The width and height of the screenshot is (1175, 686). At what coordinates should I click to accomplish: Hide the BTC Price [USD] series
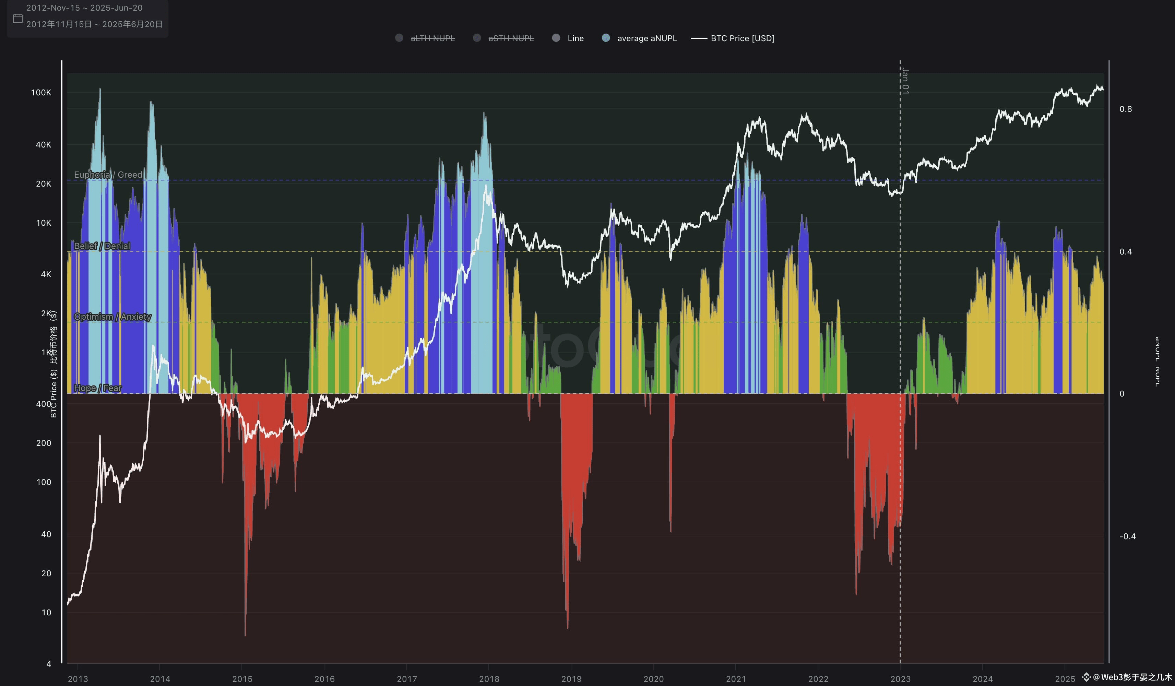point(742,38)
